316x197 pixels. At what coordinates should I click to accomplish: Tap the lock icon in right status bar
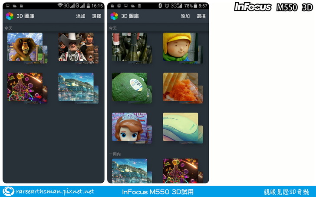pyautogui.click(x=112, y=6)
